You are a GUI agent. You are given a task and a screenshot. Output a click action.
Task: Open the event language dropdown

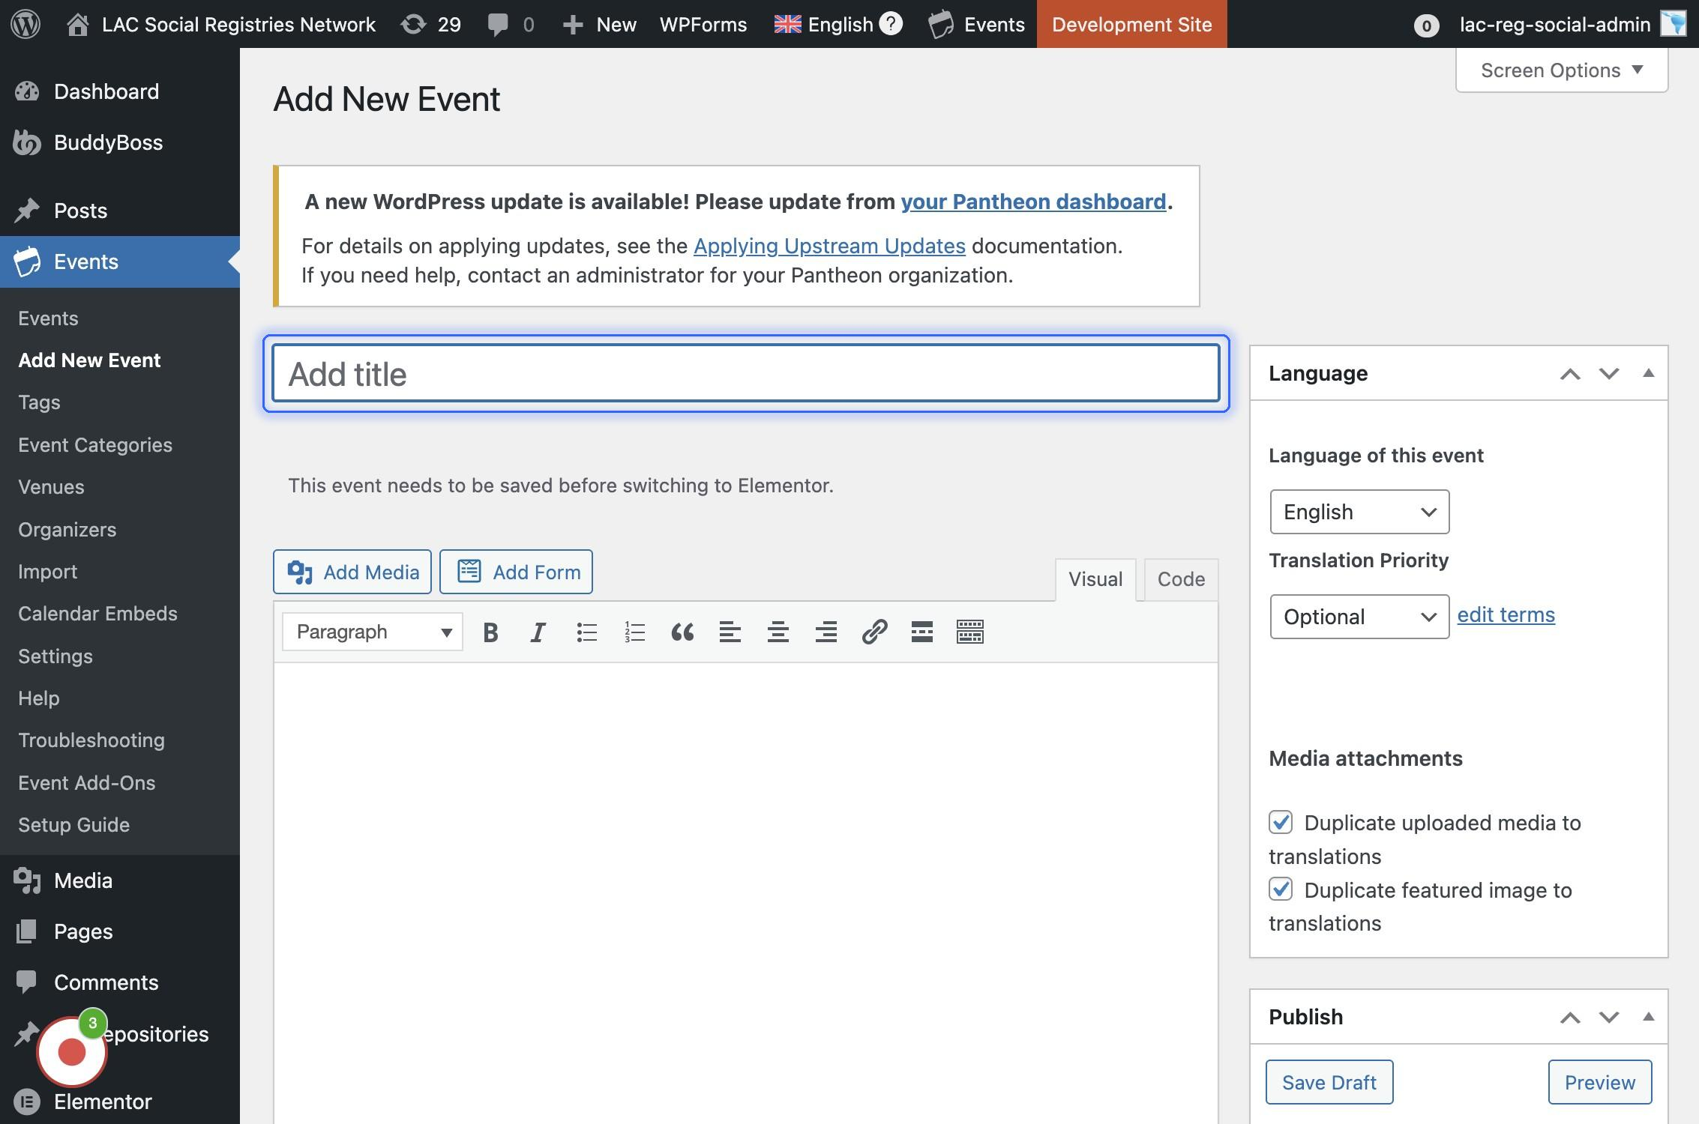tap(1359, 512)
